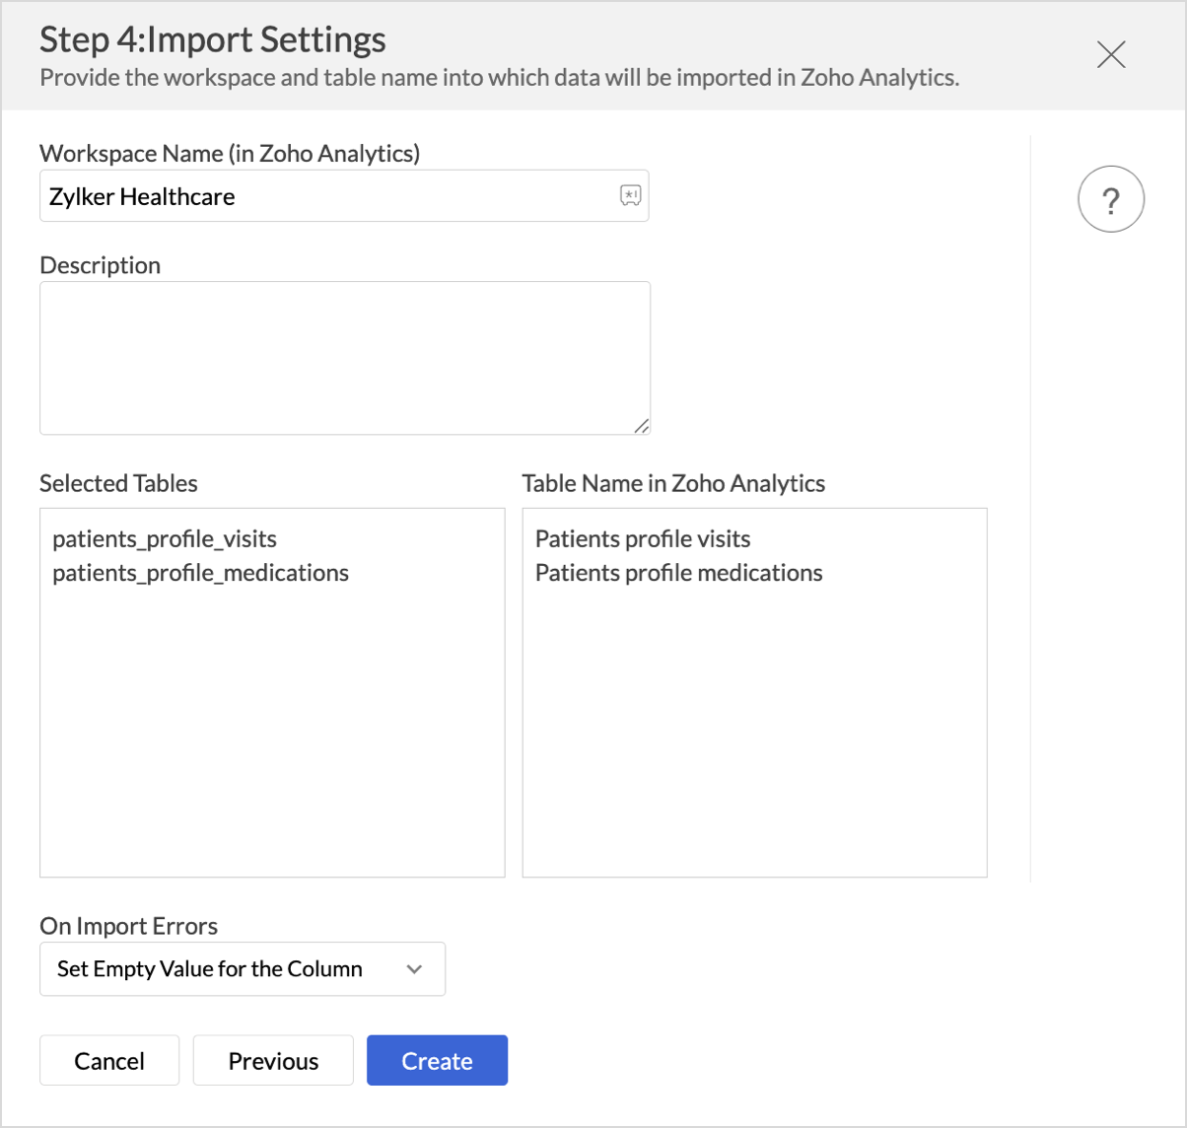Click the autofill icon in Workspace Name field
This screenshot has width=1187, height=1128.
coord(630,195)
